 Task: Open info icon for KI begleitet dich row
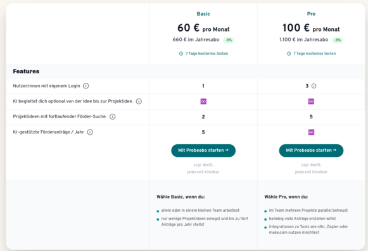[139, 101]
